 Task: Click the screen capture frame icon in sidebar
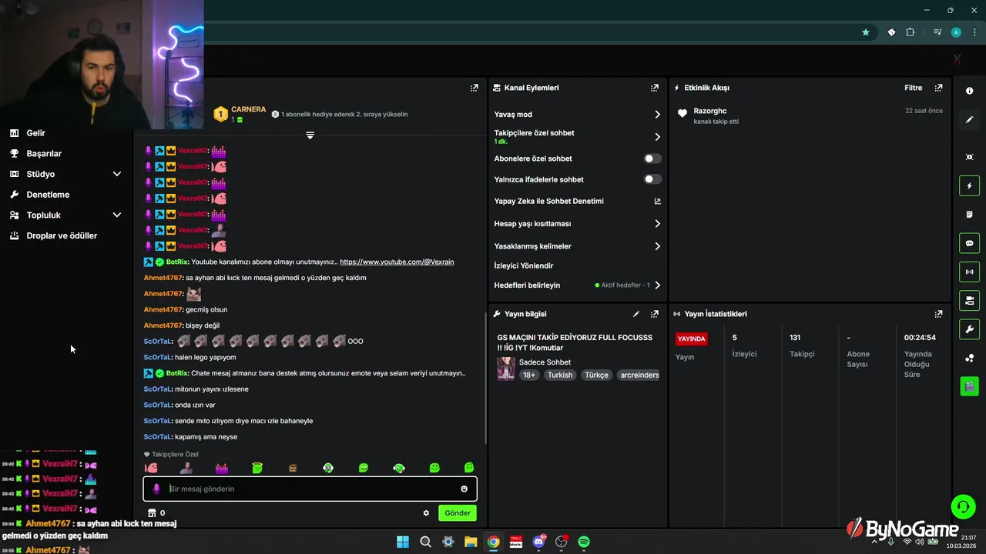point(969,157)
